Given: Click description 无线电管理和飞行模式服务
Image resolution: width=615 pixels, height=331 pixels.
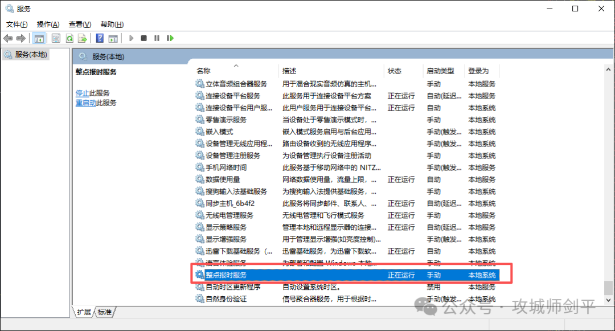Looking at the screenshot, I should 323,215.
